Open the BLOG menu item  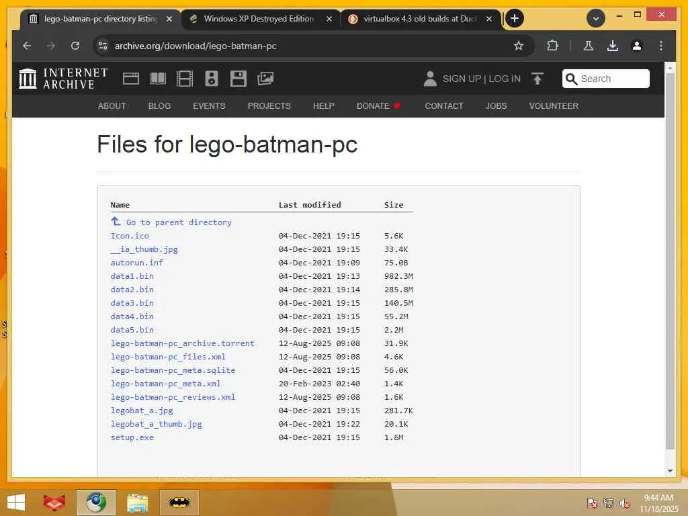tap(159, 106)
